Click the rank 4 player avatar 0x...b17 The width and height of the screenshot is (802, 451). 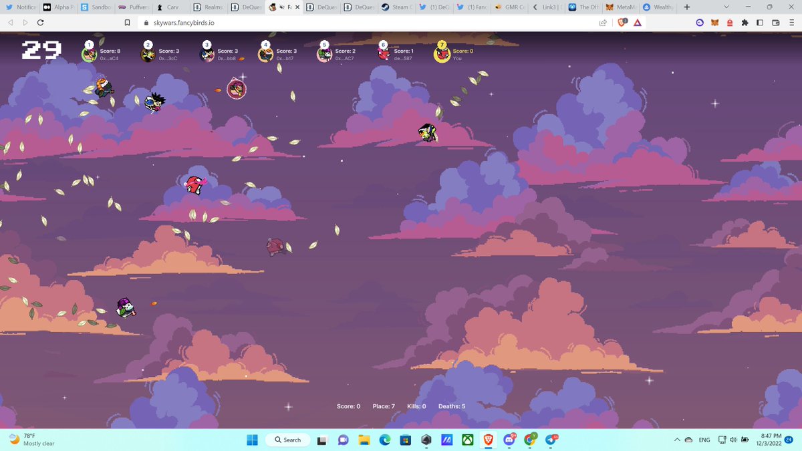(x=265, y=55)
